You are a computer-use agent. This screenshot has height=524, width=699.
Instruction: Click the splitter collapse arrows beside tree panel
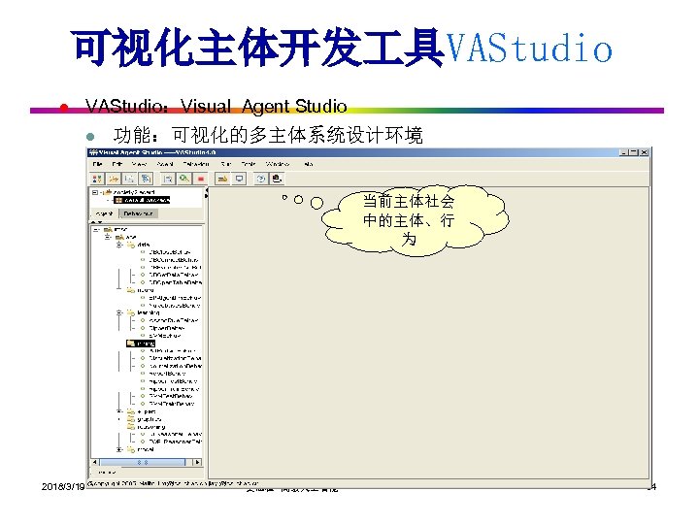click(207, 193)
